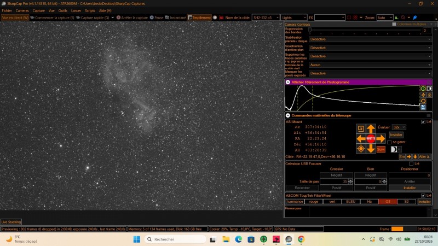This screenshot has height=246, width=438.
Task: Open the Évaluer 32x rate dropdown
Action: (399, 127)
